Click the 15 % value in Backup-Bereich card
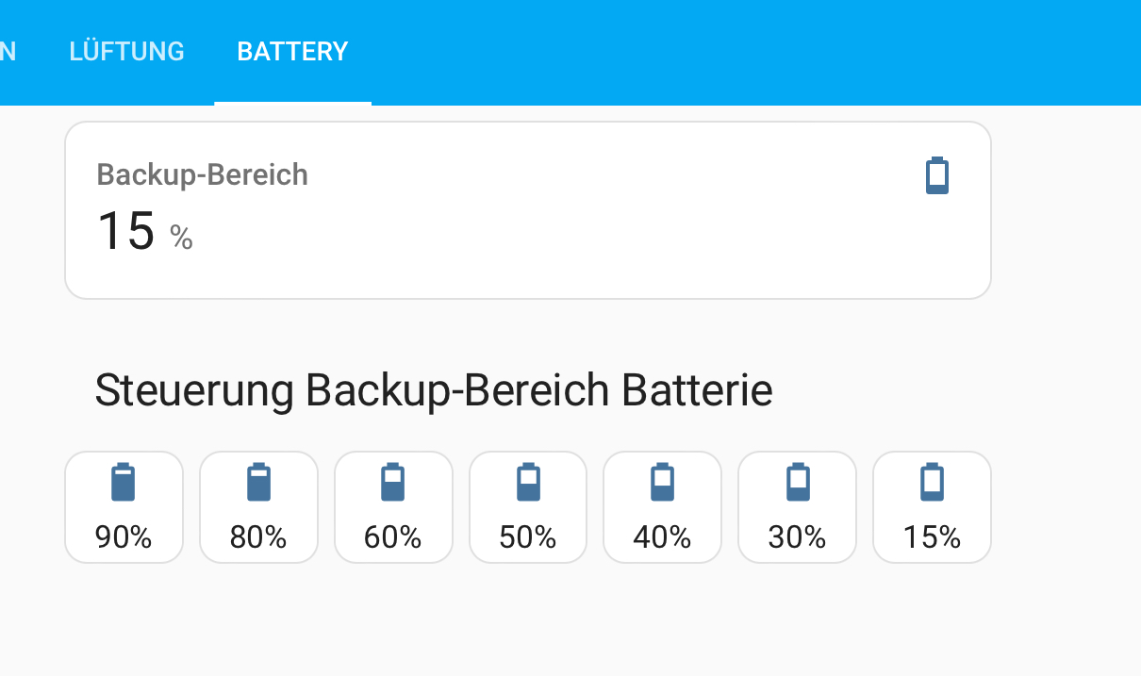This screenshot has width=1141, height=676. pyautogui.click(x=145, y=232)
